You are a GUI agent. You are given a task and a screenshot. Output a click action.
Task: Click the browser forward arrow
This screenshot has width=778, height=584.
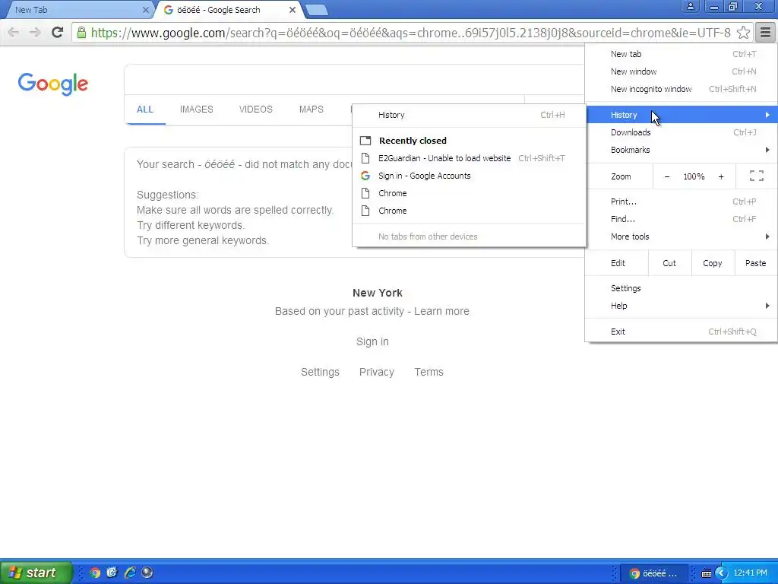click(35, 33)
